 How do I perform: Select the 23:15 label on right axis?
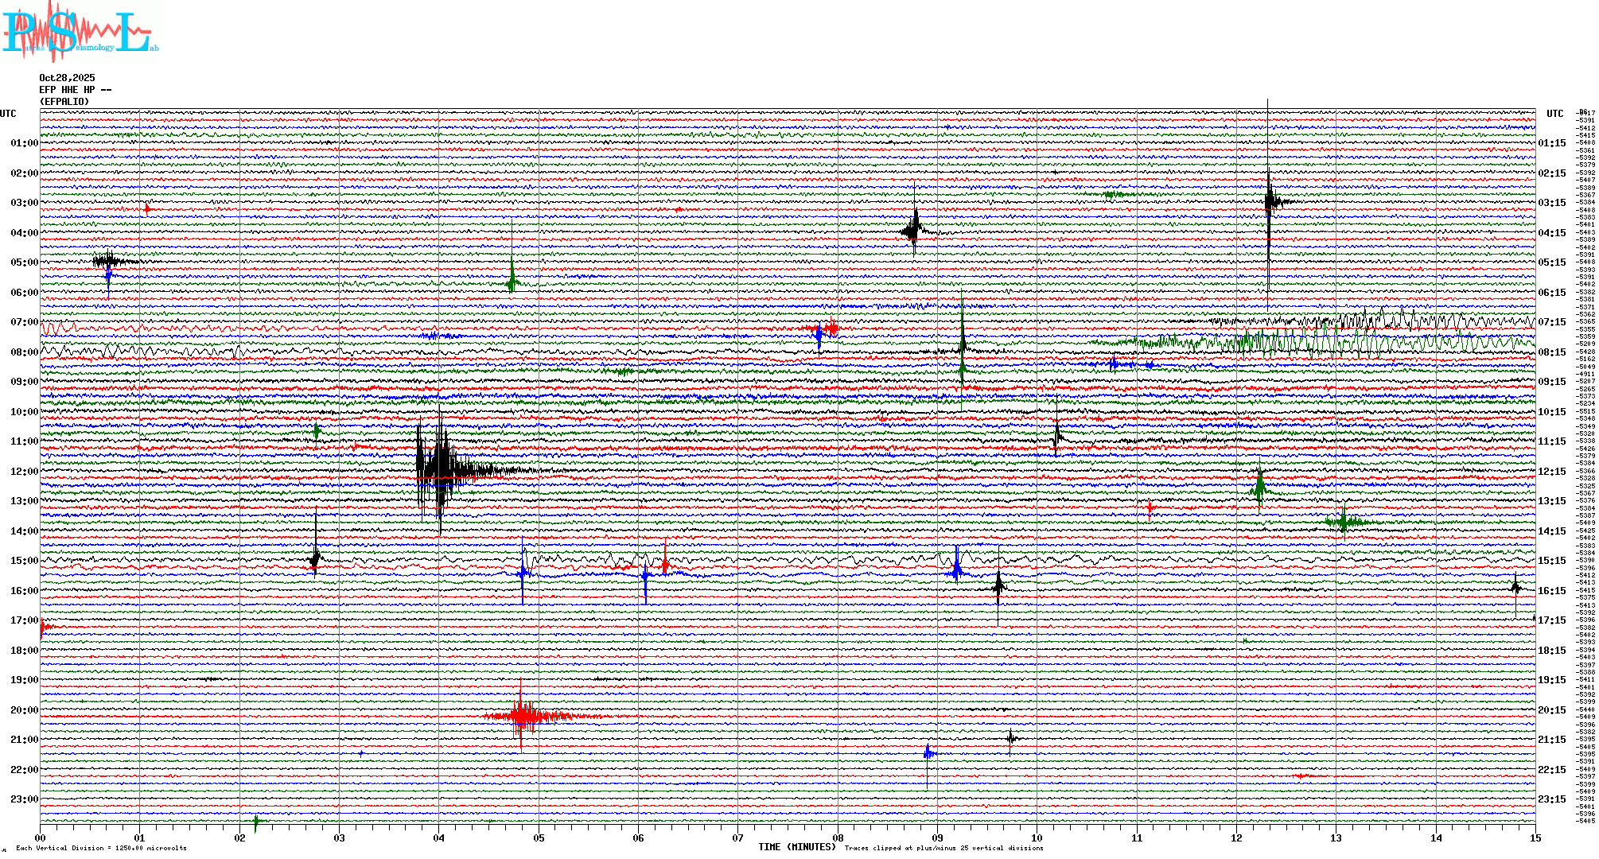click(x=1551, y=799)
